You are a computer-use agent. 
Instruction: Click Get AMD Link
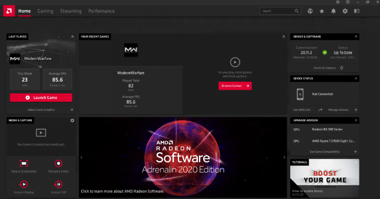tap(302, 110)
